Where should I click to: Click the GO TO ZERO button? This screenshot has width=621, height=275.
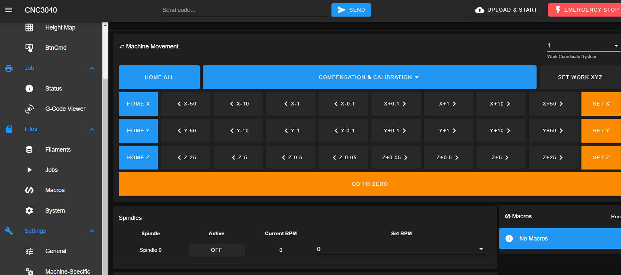click(370, 184)
